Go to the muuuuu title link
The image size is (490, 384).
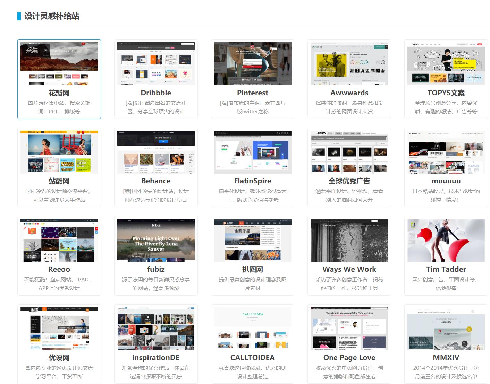point(446,181)
